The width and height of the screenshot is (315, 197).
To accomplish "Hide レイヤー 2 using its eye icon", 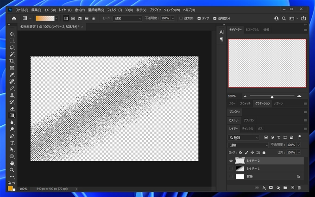I will [x=232, y=160].
